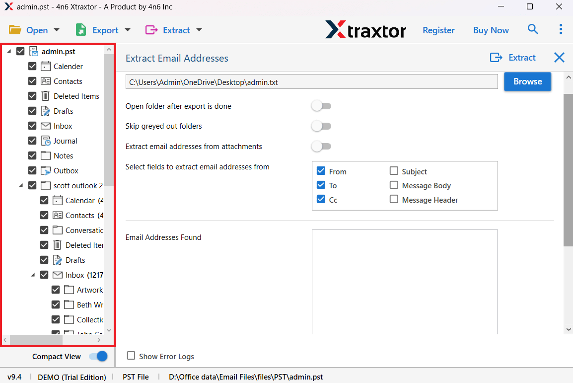The image size is (573, 383).
Task: Click the Drafts pencil icon under admin.pst
Action: (x=46, y=111)
